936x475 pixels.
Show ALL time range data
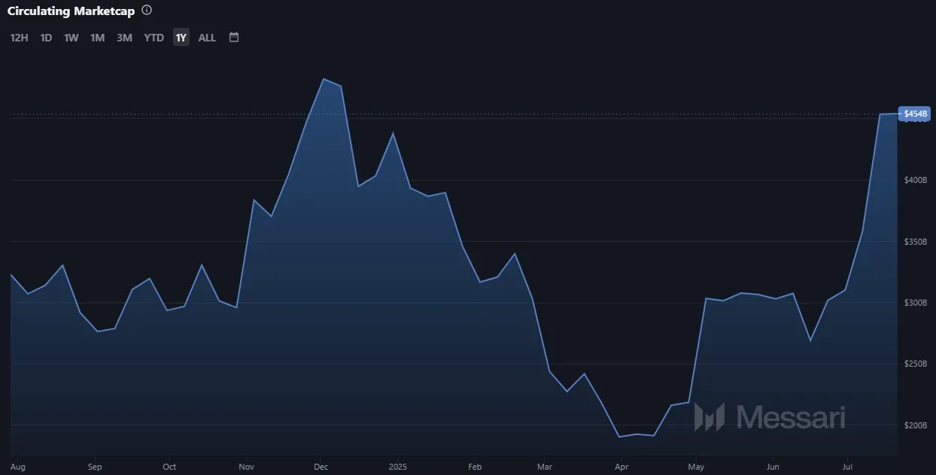(x=207, y=38)
